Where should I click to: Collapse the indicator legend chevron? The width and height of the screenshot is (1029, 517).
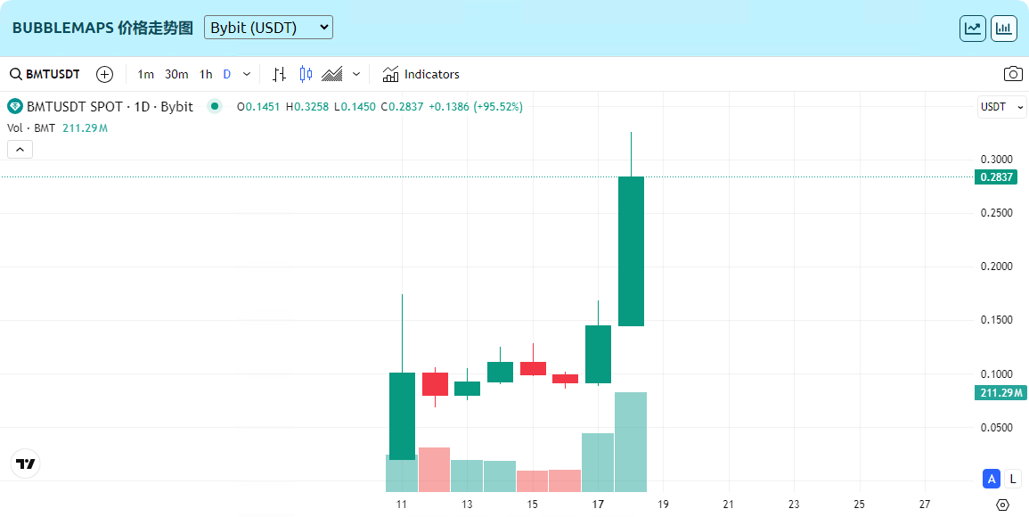coord(20,149)
